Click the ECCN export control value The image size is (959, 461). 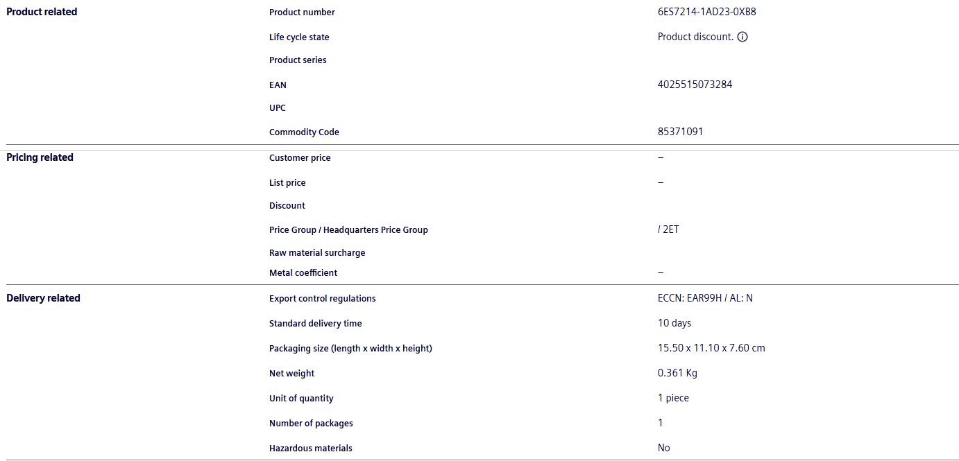click(x=705, y=298)
